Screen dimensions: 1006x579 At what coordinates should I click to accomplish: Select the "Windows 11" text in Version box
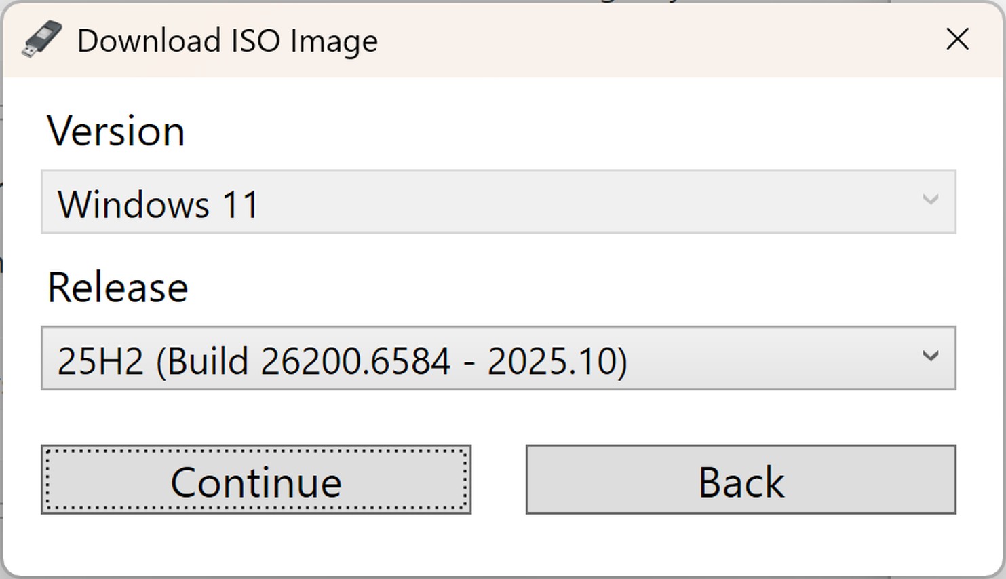[x=158, y=204]
